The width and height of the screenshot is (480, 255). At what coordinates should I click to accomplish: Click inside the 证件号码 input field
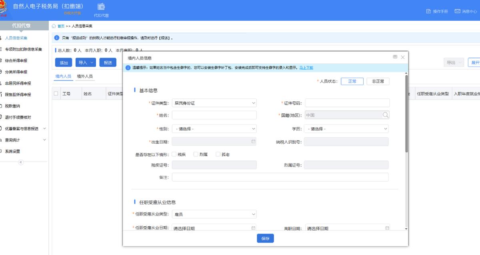[347, 103]
